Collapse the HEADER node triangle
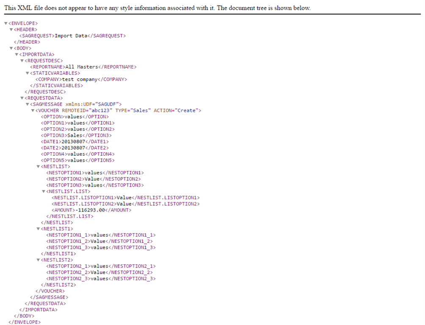 pyautogui.click(x=11, y=30)
